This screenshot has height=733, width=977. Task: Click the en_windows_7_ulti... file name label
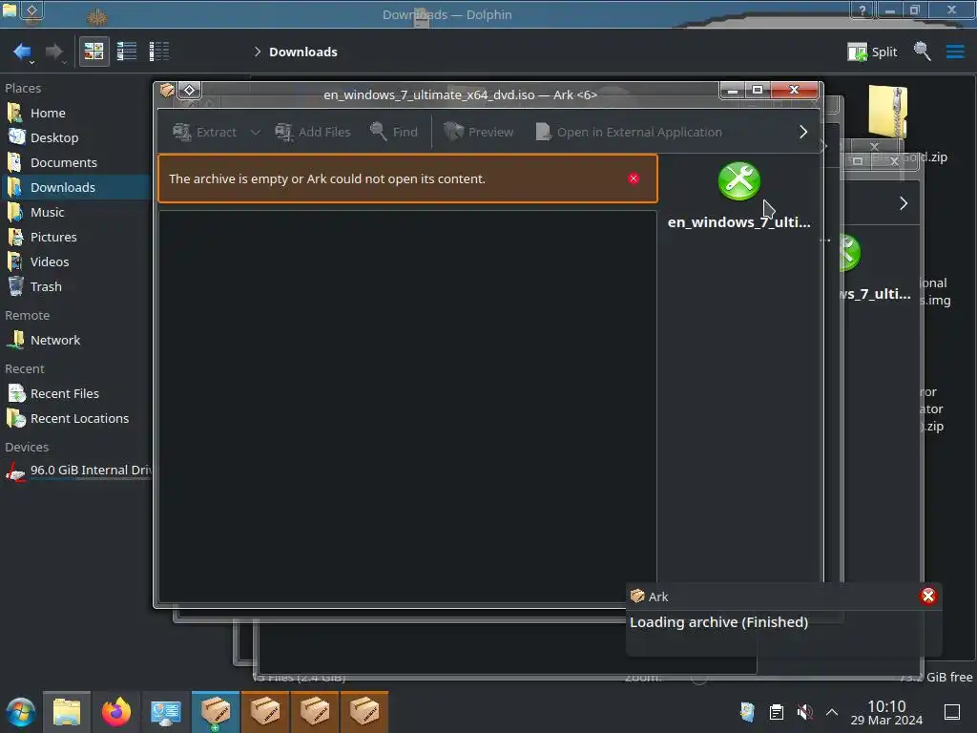739,222
